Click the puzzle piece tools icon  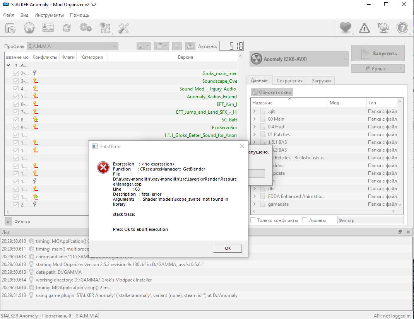click(105, 28)
